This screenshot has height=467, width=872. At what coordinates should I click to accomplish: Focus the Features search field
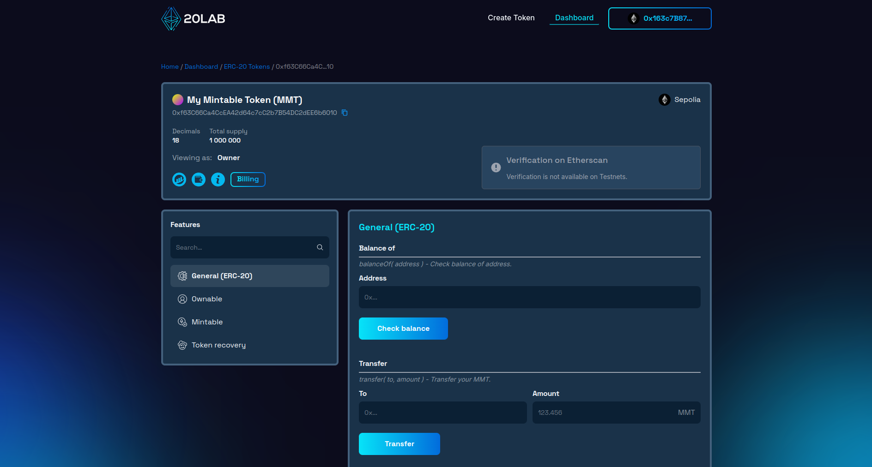pos(250,247)
